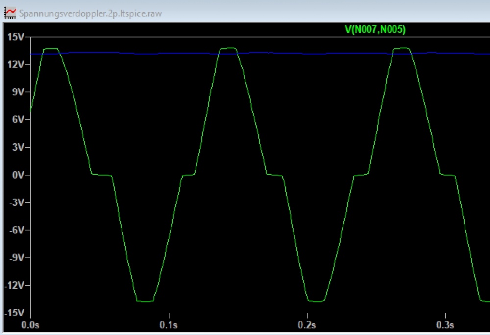
Task: Click the LTspice waveform window icon
Action: tap(10, 13)
